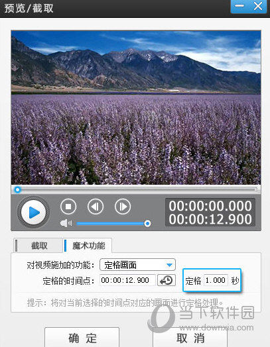This screenshot has width=270, height=347.
Task: Click the dropdown arrow beside 定格画面
Action: [x=169, y=265]
